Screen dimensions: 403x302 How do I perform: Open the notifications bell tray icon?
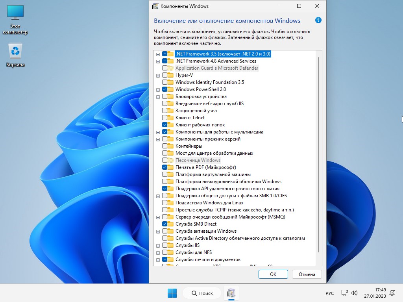[x=392, y=293]
